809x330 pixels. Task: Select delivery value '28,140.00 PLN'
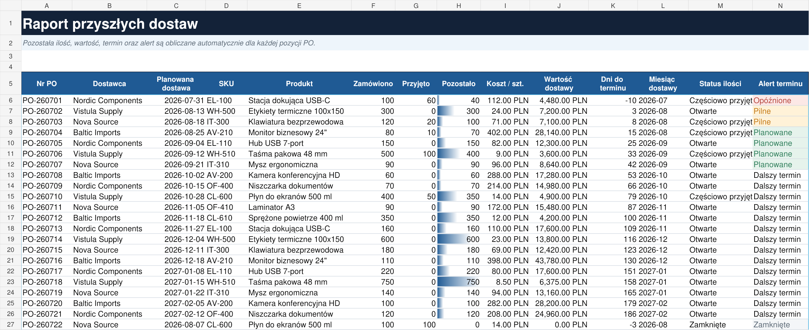coord(559,132)
